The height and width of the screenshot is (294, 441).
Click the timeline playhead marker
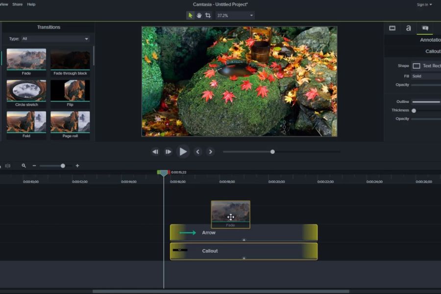(164, 173)
